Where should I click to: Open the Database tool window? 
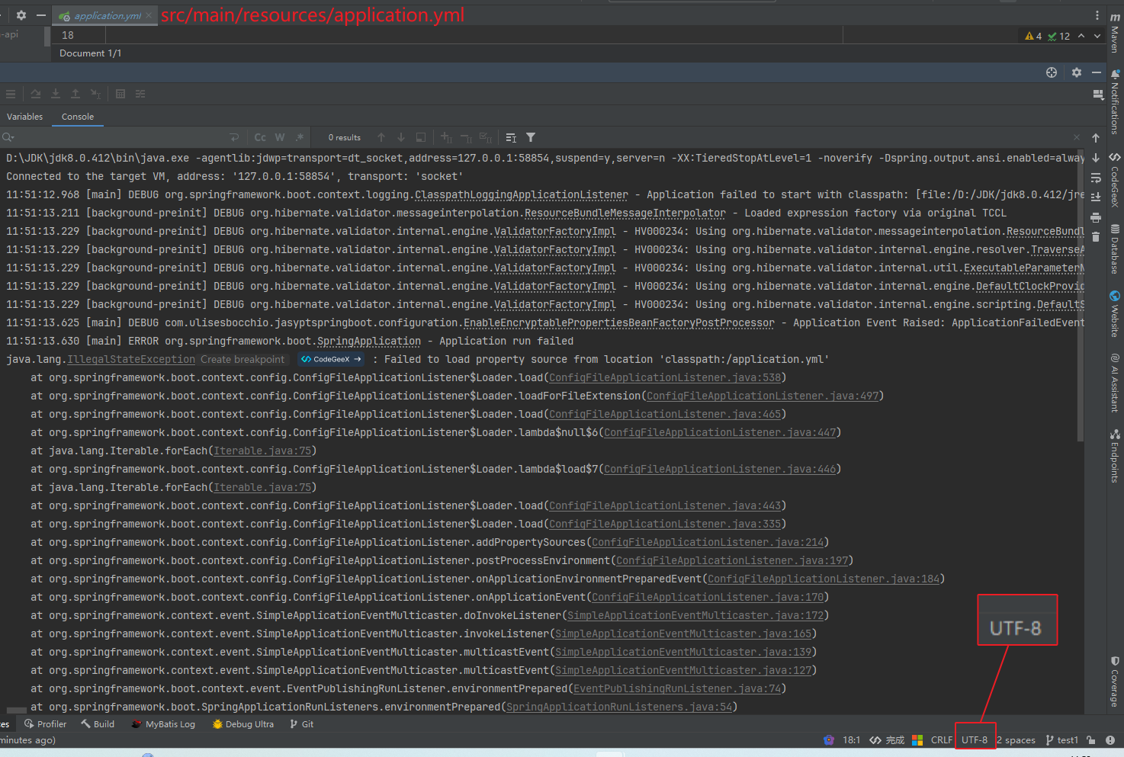point(1115,249)
